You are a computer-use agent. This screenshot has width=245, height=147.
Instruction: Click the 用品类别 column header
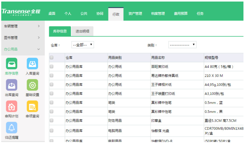click(x=129, y=58)
